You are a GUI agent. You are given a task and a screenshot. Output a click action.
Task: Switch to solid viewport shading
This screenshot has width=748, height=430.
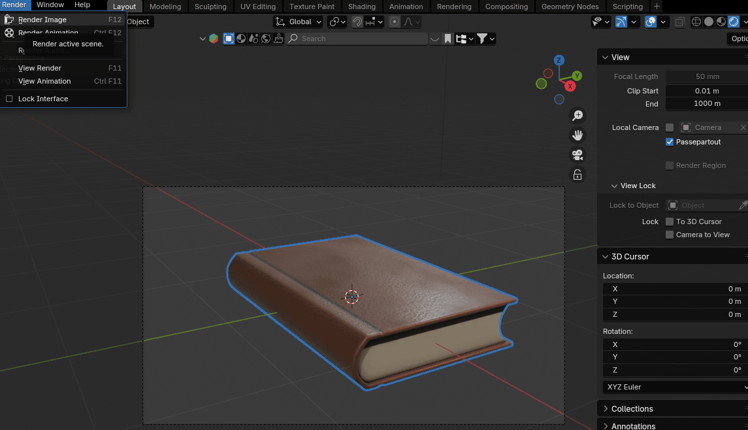tap(709, 22)
